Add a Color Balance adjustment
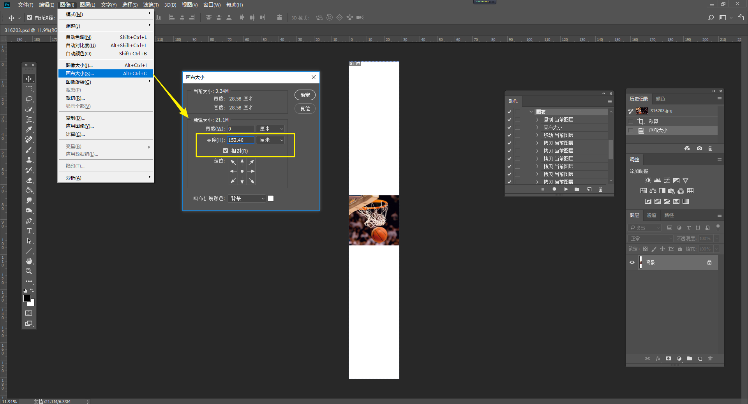748x404 pixels. coord(653,191)
